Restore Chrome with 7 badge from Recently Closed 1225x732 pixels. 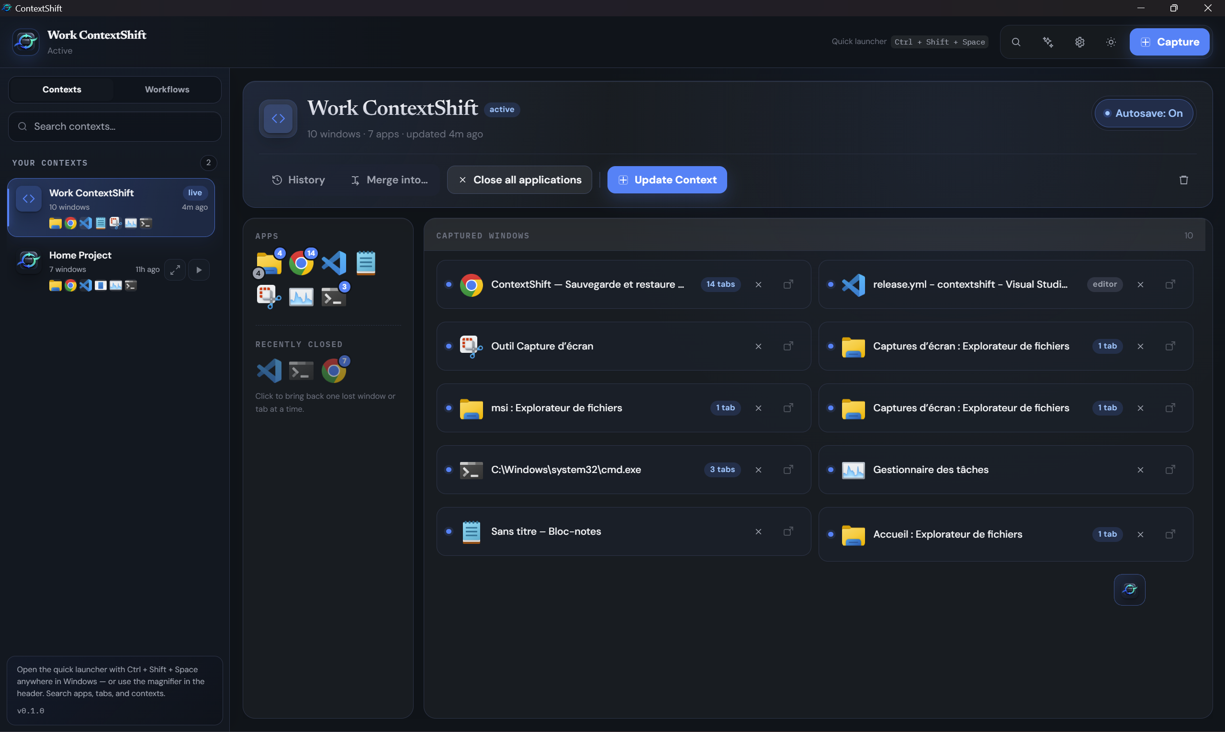point(334,371)
